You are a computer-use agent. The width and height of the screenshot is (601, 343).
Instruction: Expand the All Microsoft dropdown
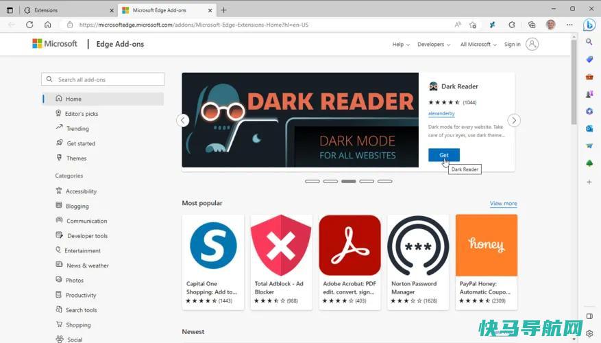(x=478, y=45)
